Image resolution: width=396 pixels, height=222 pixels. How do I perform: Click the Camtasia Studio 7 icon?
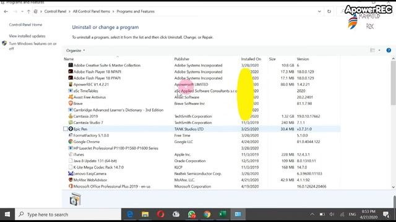pos(71,123)
